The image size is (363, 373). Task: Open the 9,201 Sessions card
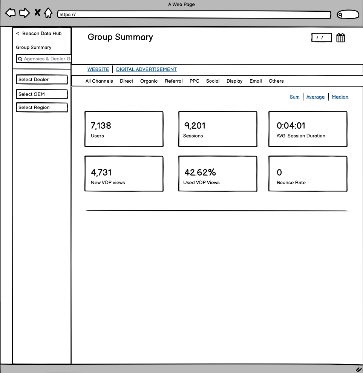(217, 129)
